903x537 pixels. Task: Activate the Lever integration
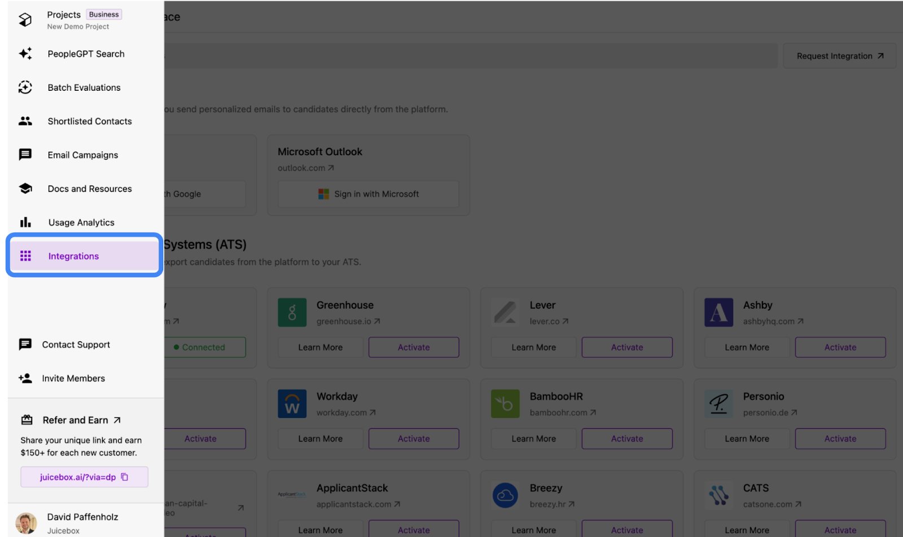(627, 347)
